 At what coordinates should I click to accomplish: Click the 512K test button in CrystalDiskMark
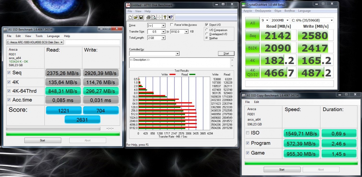[252, 48]
